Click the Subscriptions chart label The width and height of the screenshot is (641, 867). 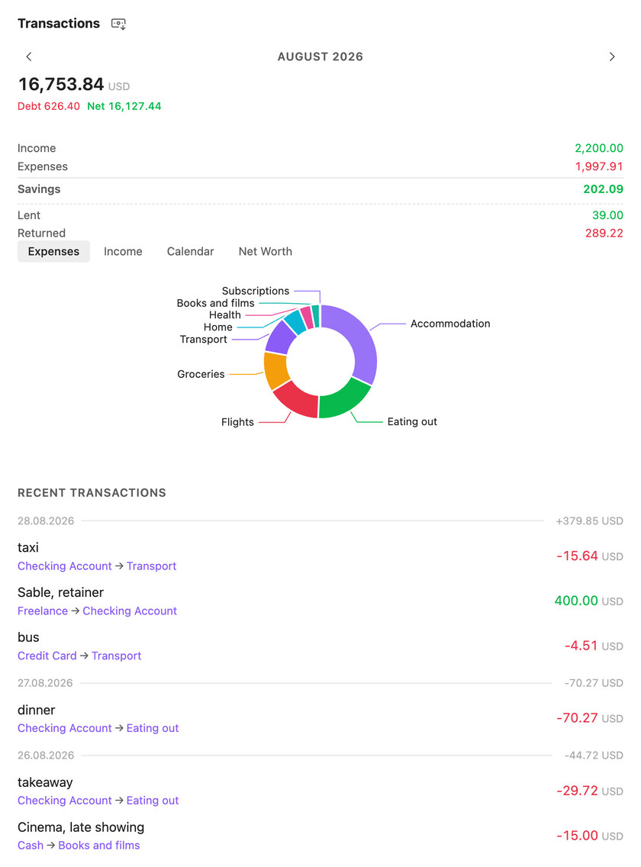[x=256, y=291]
